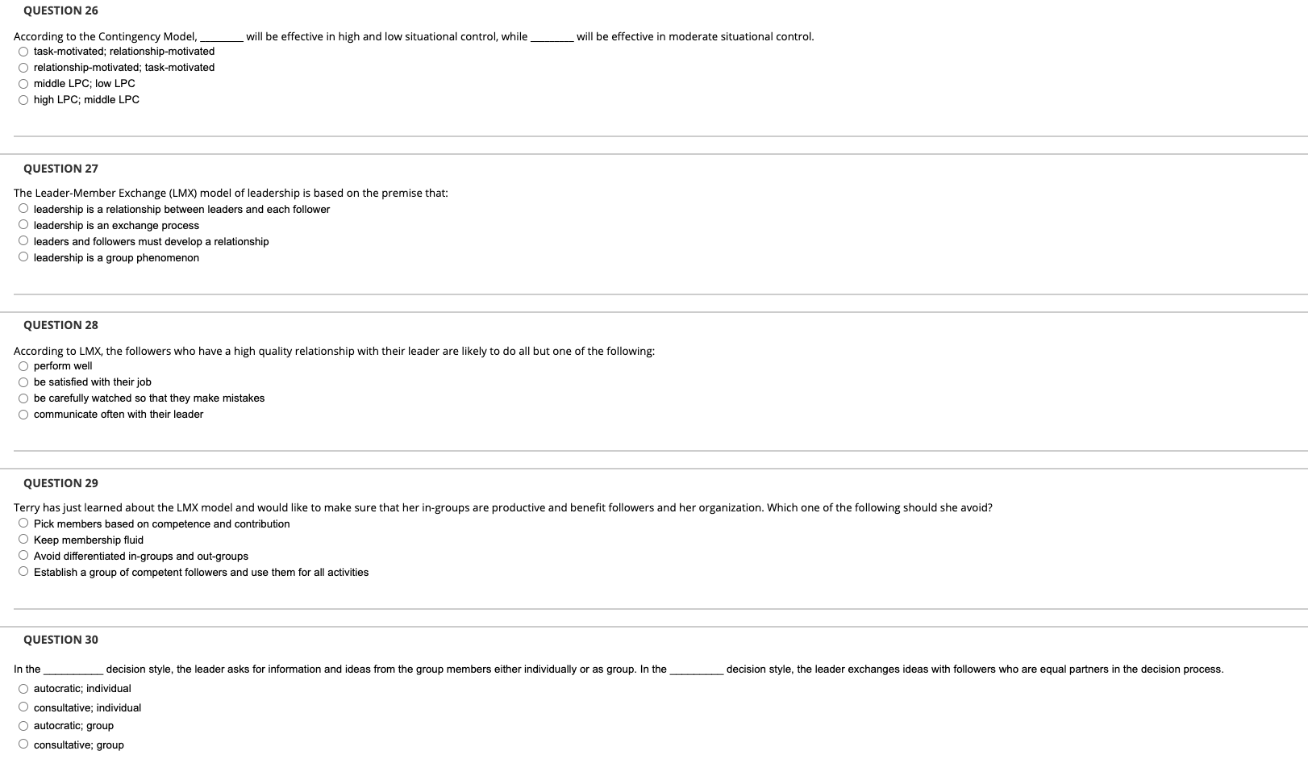Choose "leadership is an exchange process" answer
Viewport: 1308px width, 780px height.
pyautogui.click(x=22, y=224)
